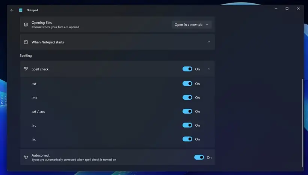
Task: Minimize the Notepad window
Action: tap(276, 9)
